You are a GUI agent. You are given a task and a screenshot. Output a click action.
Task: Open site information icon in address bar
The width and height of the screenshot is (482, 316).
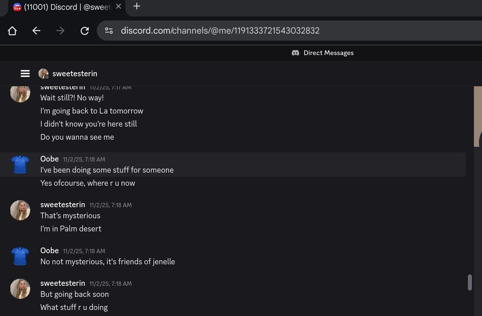click(109, 31)
